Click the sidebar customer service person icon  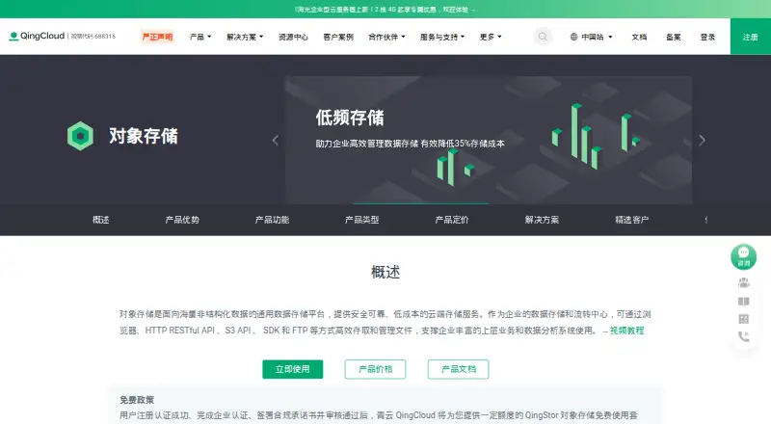click(743, 282)
